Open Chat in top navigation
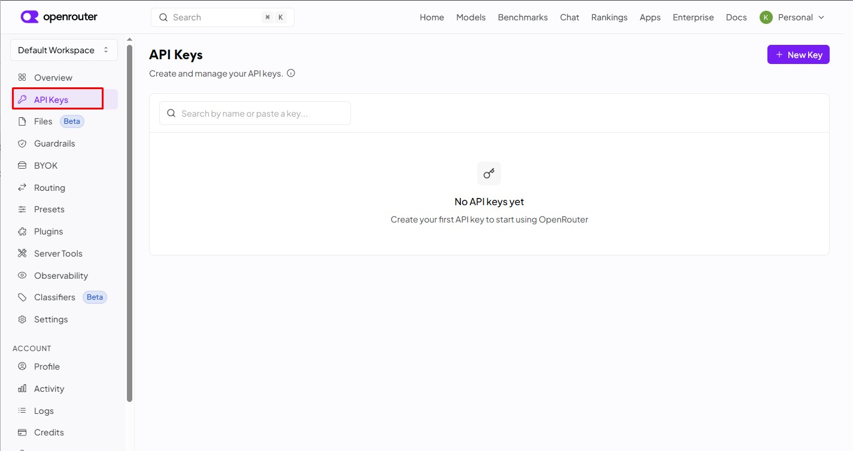Image resolution: width=853 pixels, height=451 pixels. pos(569,17)
